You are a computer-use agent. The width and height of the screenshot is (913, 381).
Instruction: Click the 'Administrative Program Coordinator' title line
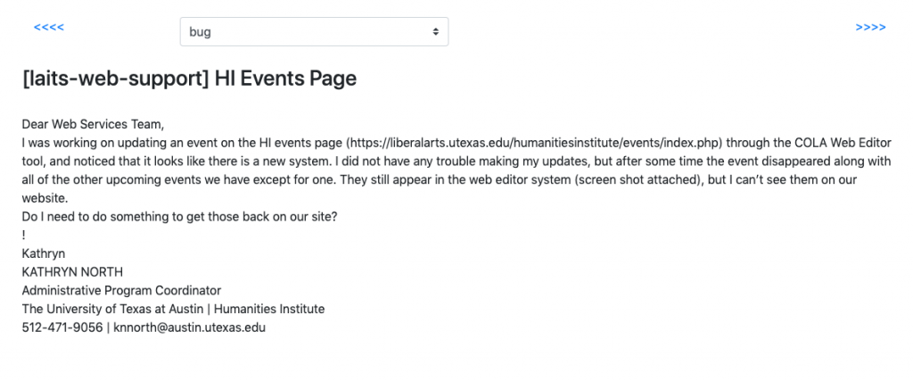(x=121, y=290)
